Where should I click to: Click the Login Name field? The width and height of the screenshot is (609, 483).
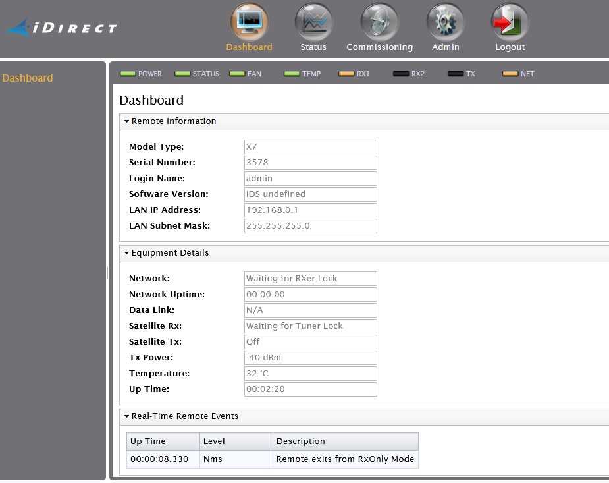click(x=310, y=179)
